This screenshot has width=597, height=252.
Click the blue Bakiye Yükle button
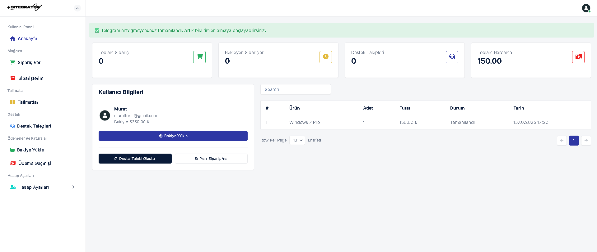click(173, 136)
